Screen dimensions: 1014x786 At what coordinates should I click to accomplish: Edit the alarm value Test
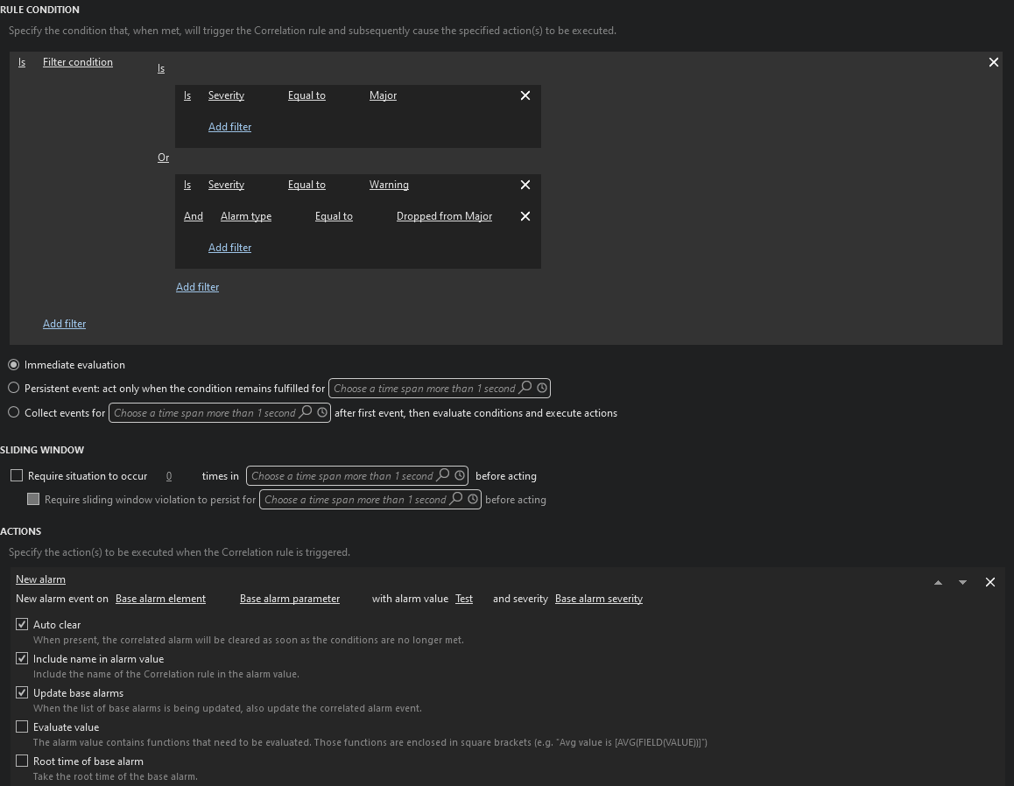coord(464,599)
